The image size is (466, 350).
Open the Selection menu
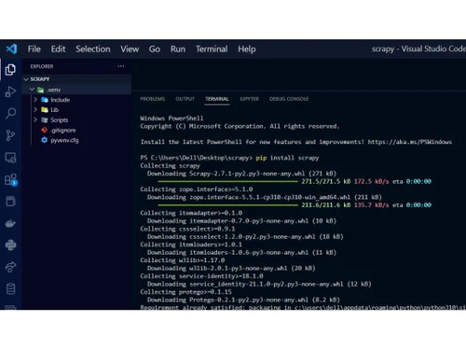pyautogui.click(x=93, y=49)
